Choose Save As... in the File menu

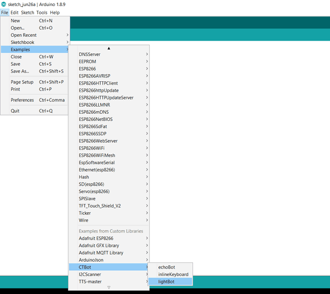coord(35,71)
